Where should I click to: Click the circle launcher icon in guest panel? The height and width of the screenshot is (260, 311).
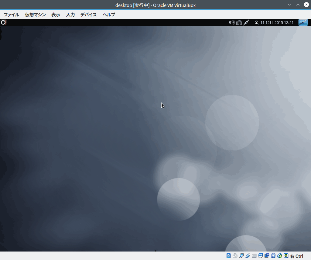coord(4,22)
